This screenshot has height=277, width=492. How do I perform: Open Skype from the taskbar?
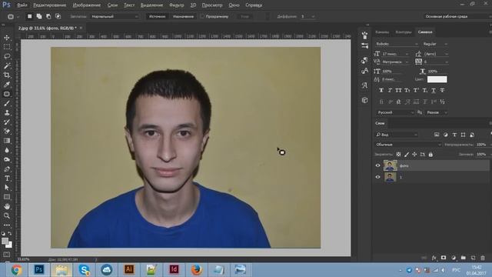pyautogui.click(x=84, y=270)
